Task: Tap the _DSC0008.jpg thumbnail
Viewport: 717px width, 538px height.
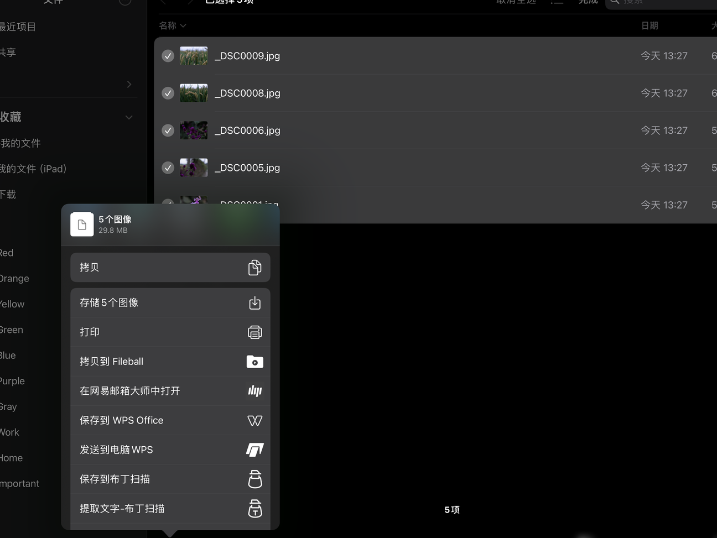Action: (194, 93)
